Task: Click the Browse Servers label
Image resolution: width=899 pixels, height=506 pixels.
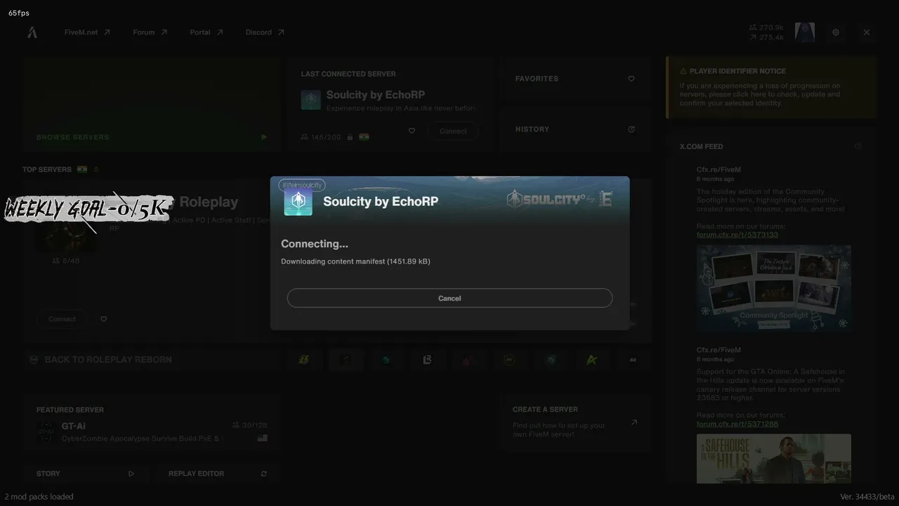Action: click(73, 137)
